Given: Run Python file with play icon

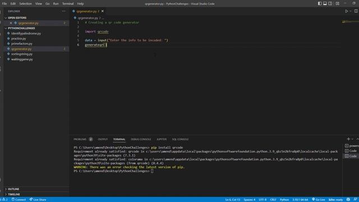Looking at the screenshot, I should (347, 11).
